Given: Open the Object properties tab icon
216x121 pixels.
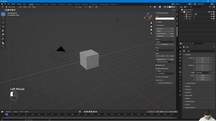Looking at the screenshot, I should (x=180, y=72).
